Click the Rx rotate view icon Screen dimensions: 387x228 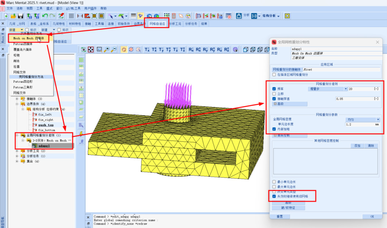click(191, 50)
